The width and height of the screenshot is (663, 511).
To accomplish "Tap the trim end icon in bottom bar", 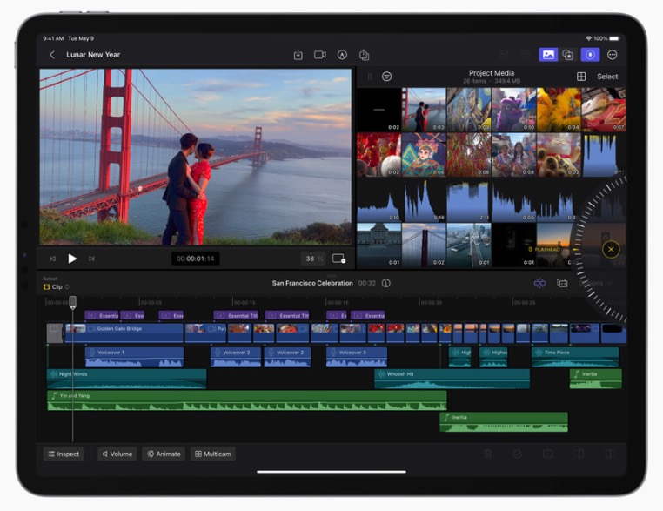I will pyautogui.click(x=610, y=454).
